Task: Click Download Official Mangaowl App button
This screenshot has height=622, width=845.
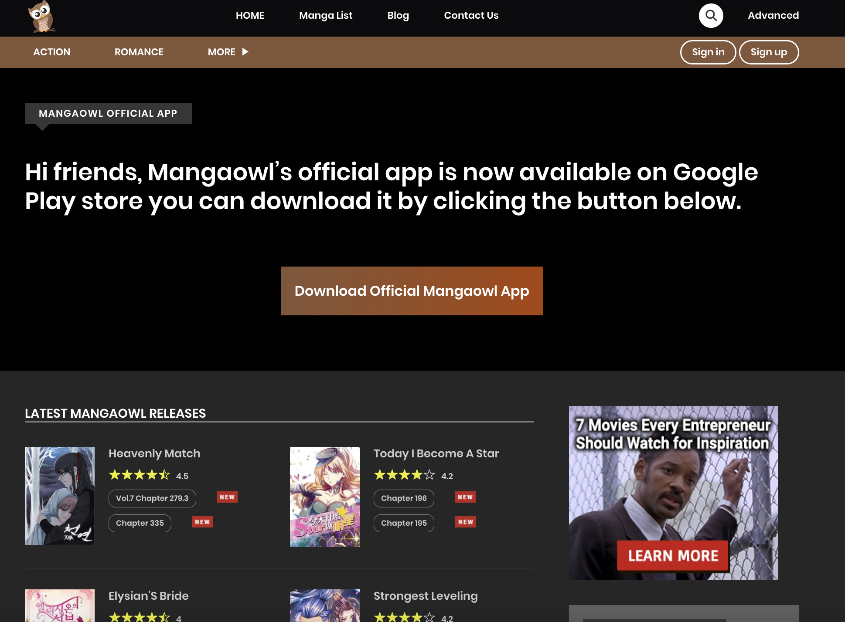Action: (412, 291)
